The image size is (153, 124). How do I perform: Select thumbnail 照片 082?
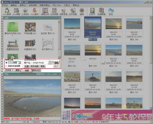coord(113,29)
